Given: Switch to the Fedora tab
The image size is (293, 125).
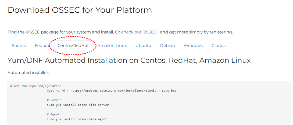Looking at the screenshot, I should pos(42,46).
